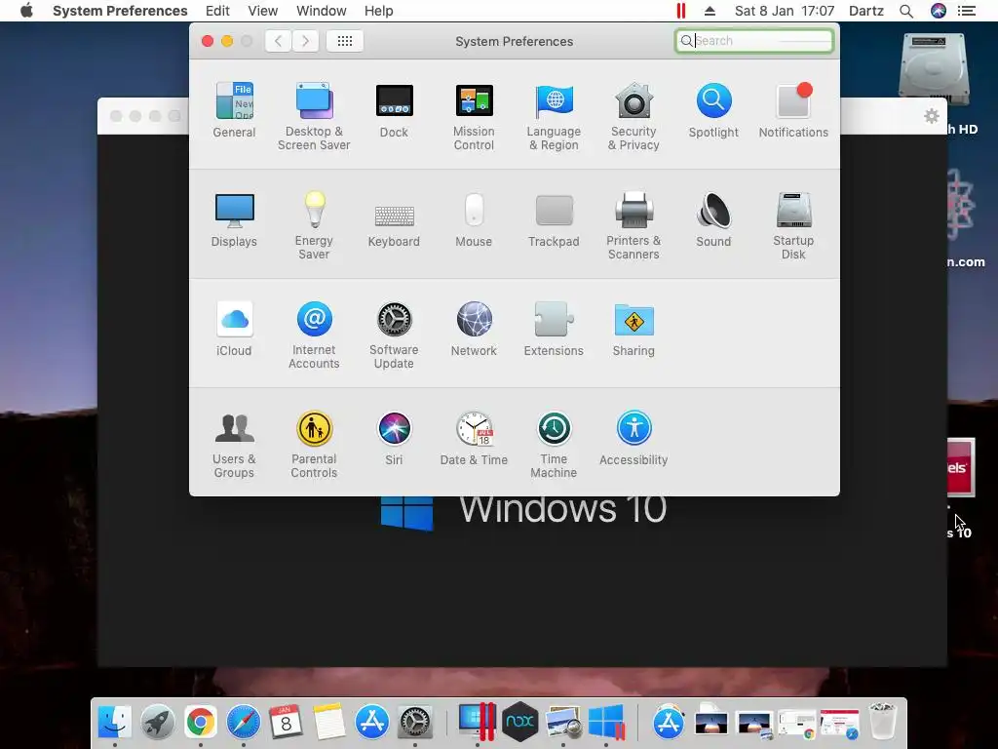Open the System Preferences app menu

(120, 11)
